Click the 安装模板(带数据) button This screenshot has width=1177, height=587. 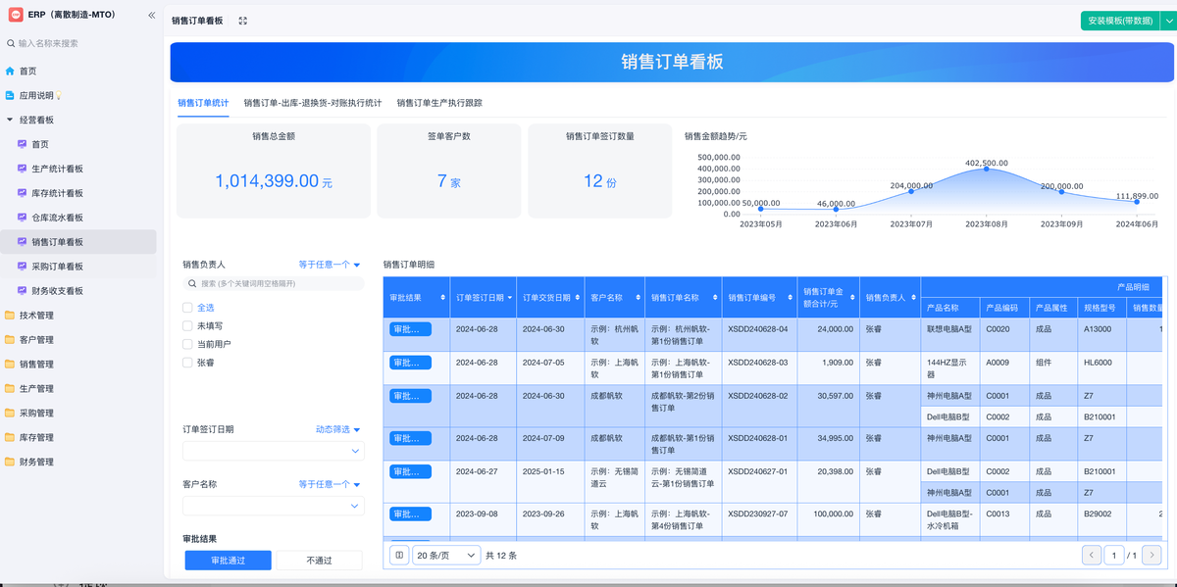click(1119, 21)
